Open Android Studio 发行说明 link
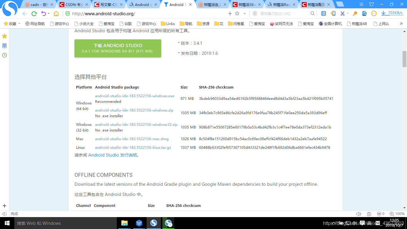 pyautogui.click(x=113, y=155)
